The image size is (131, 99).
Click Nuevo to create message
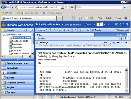tap(41, 30)
